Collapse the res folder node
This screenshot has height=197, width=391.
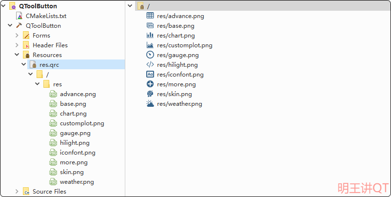(38, 84)
